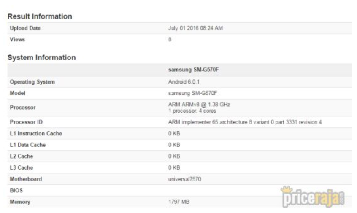Click the L2 Cache label
Image resolution: width=357 pixels, height=213 pixels.
[22, 156]
